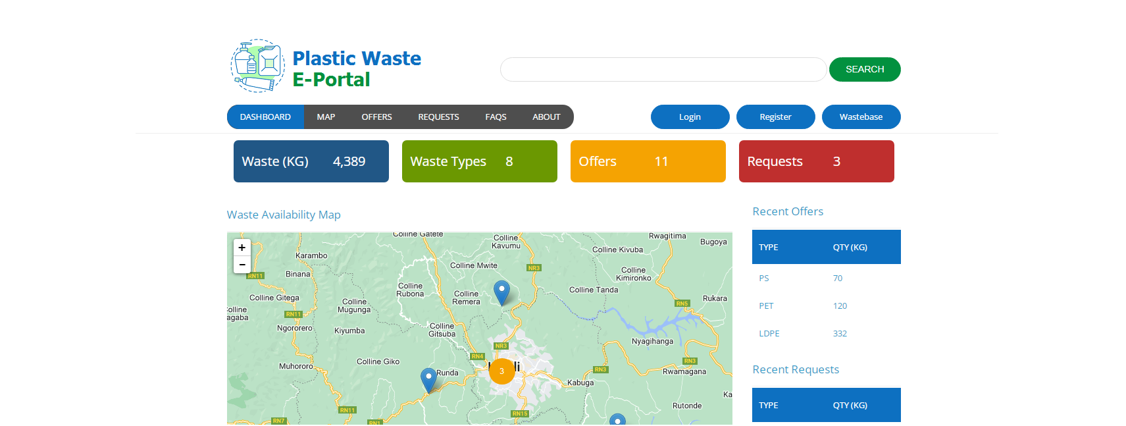This screenshot has height=426, width=1126.
Task: Click the Colline Mwite map label
Action: [x=474, y=265]
